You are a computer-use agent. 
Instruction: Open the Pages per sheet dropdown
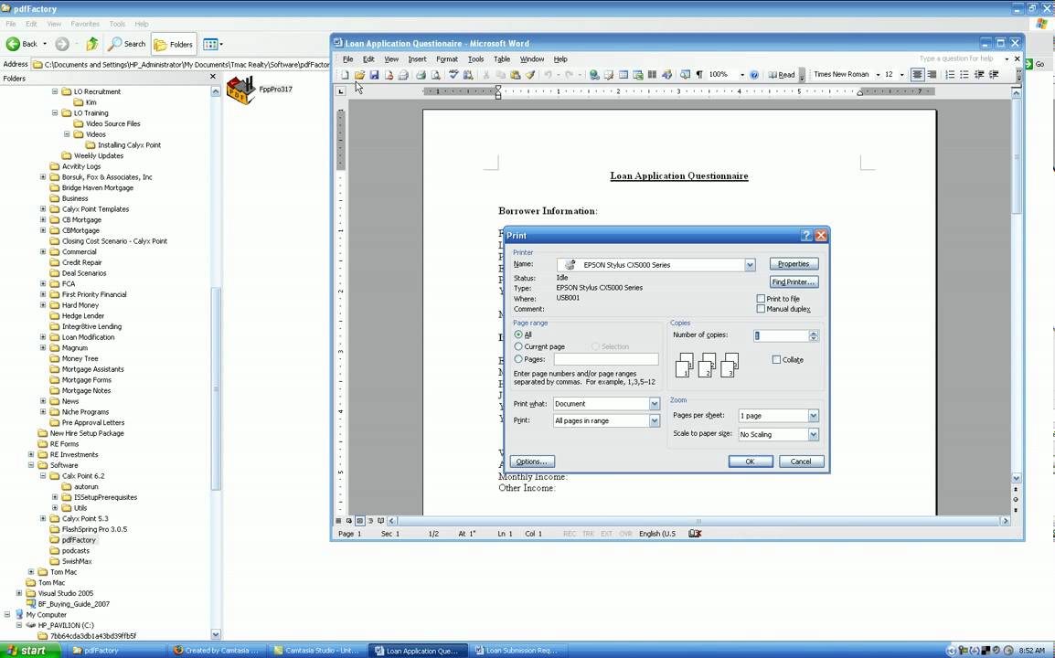813,416
